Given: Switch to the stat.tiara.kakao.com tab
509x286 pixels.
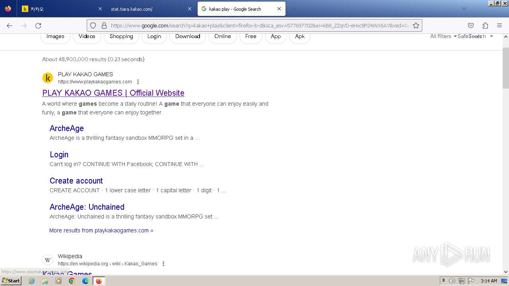Looking at the screenshot, I should [x=151, y=9].
